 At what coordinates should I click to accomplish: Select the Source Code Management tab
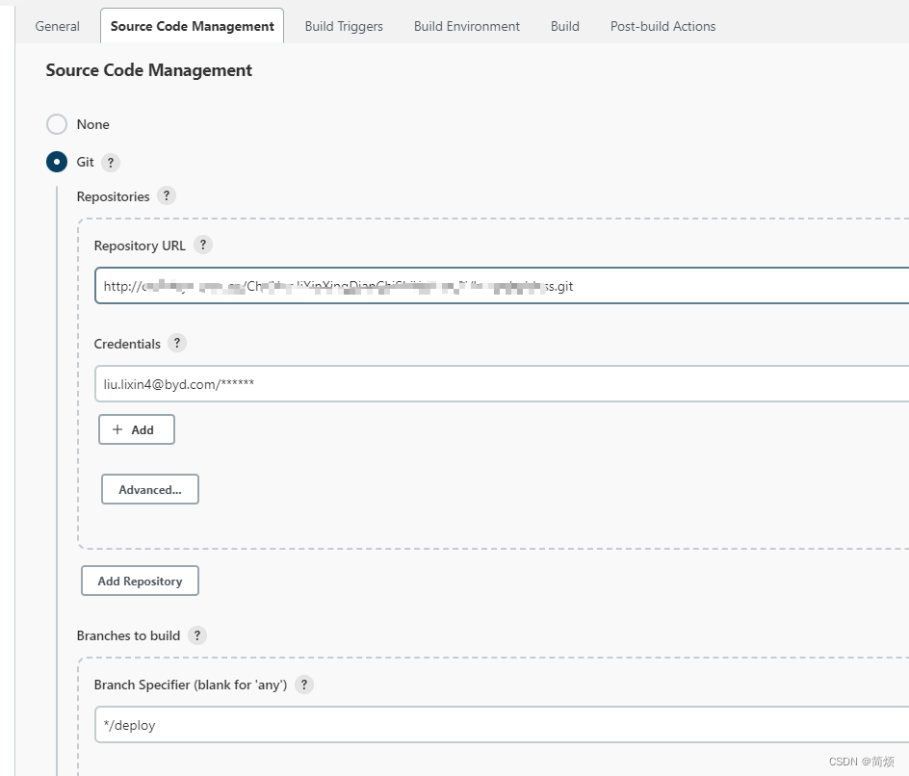[x=193, y=26]
